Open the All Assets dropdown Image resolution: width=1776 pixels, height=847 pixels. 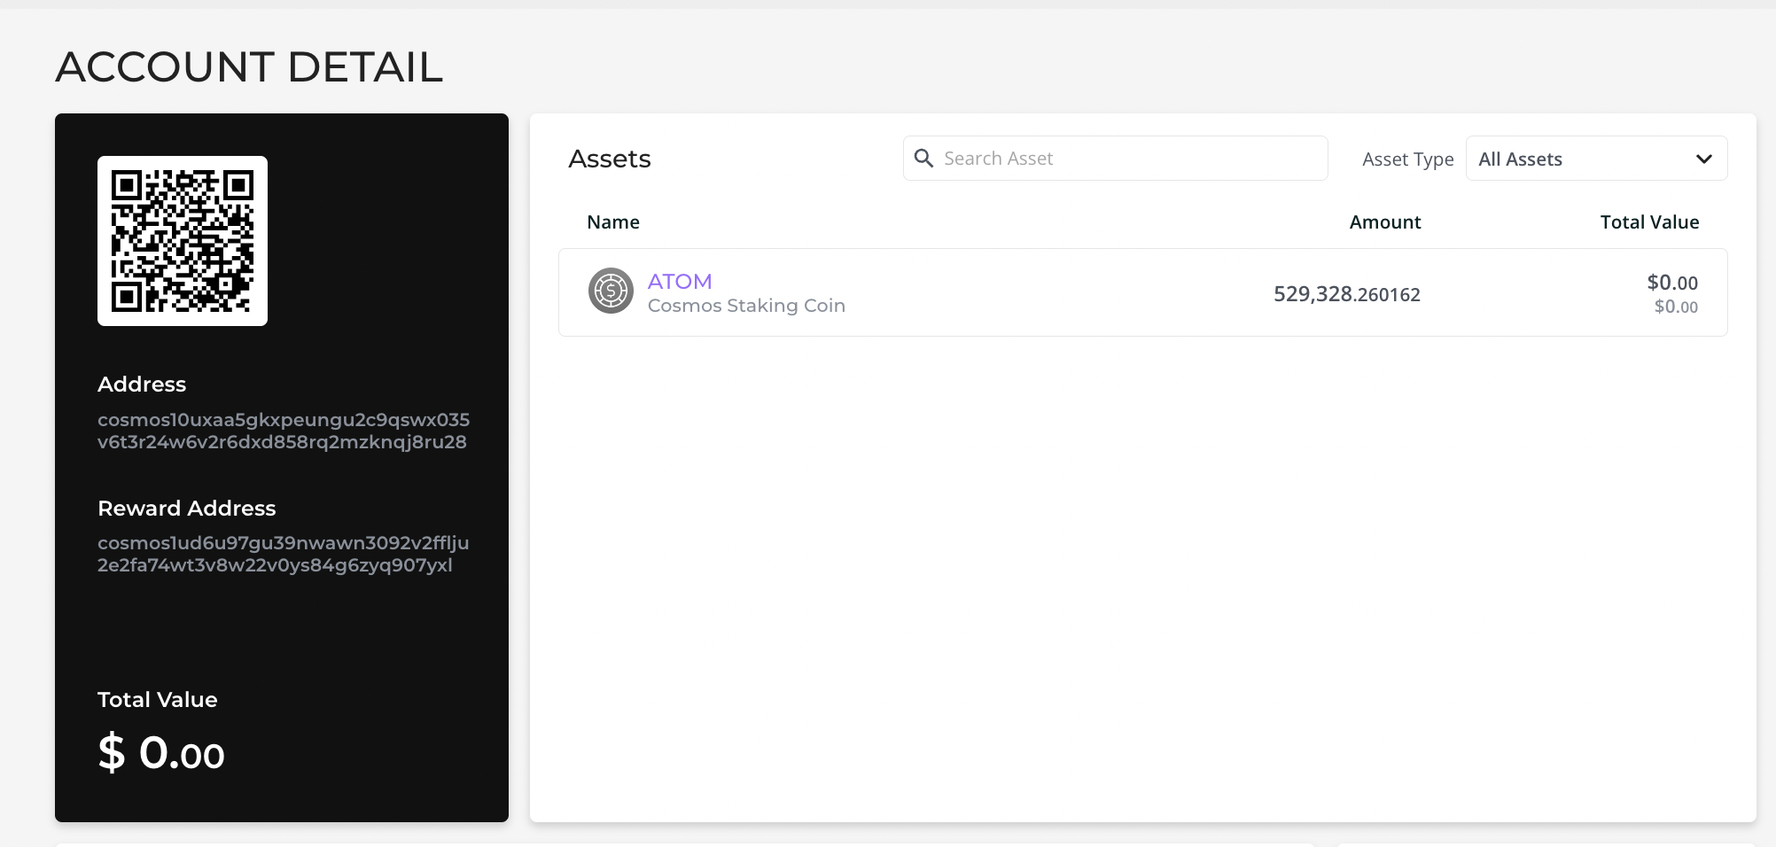click(1596, 159)
